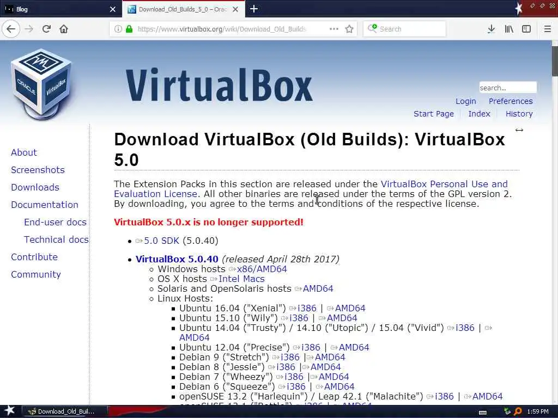Click the search magnifier icon in search bar
The width and height of the screenshot is (558, 418).
372,28
